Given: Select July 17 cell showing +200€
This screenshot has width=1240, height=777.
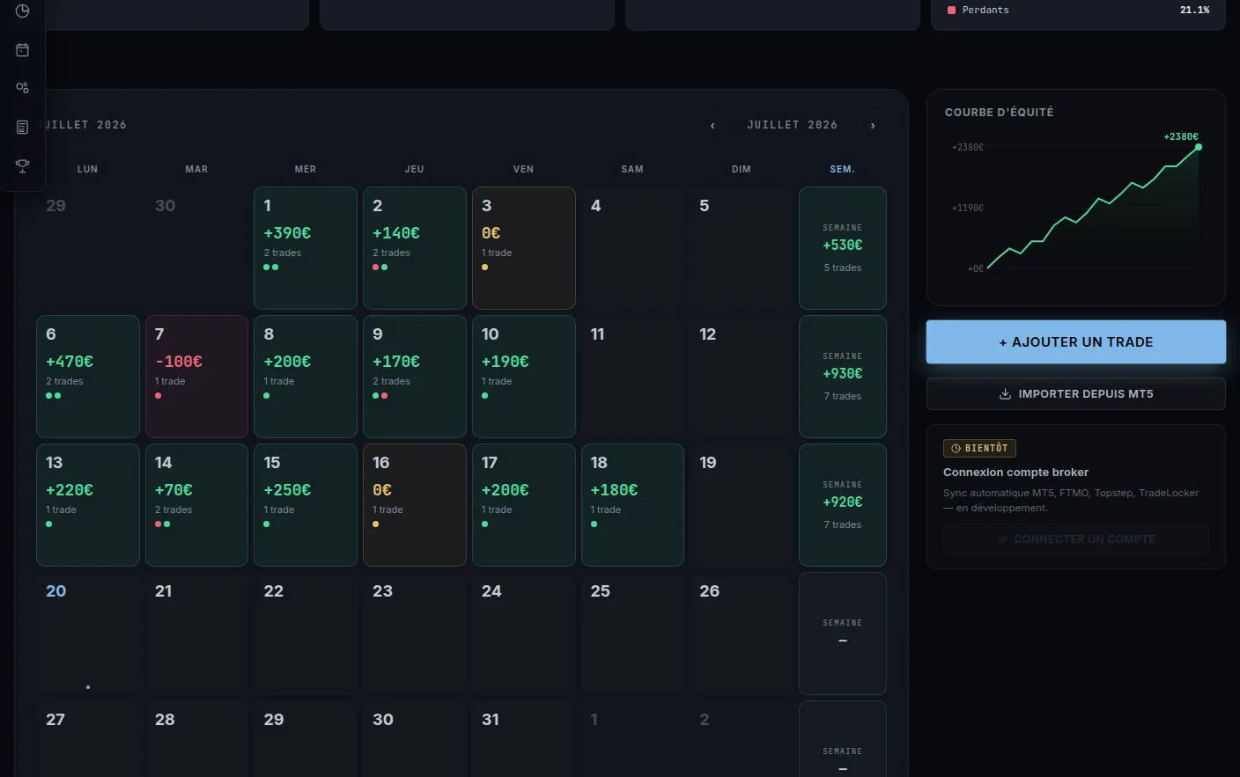Looking at the screenshot, I should pyautogui.click(x=524, y=505).
